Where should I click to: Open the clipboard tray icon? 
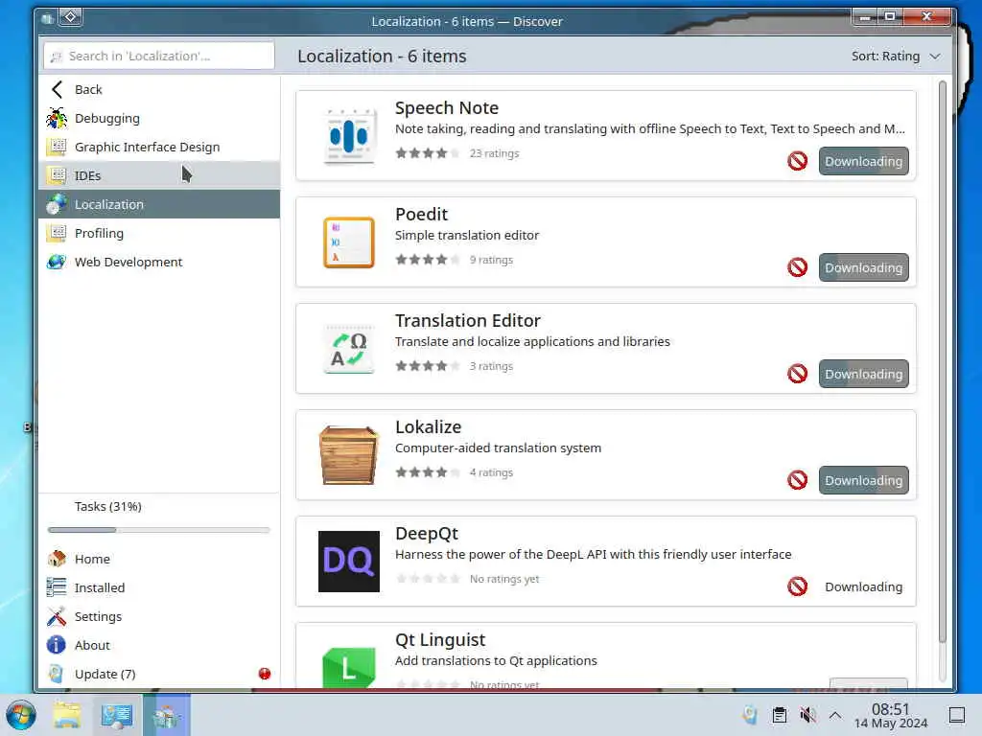pos(779,715)
